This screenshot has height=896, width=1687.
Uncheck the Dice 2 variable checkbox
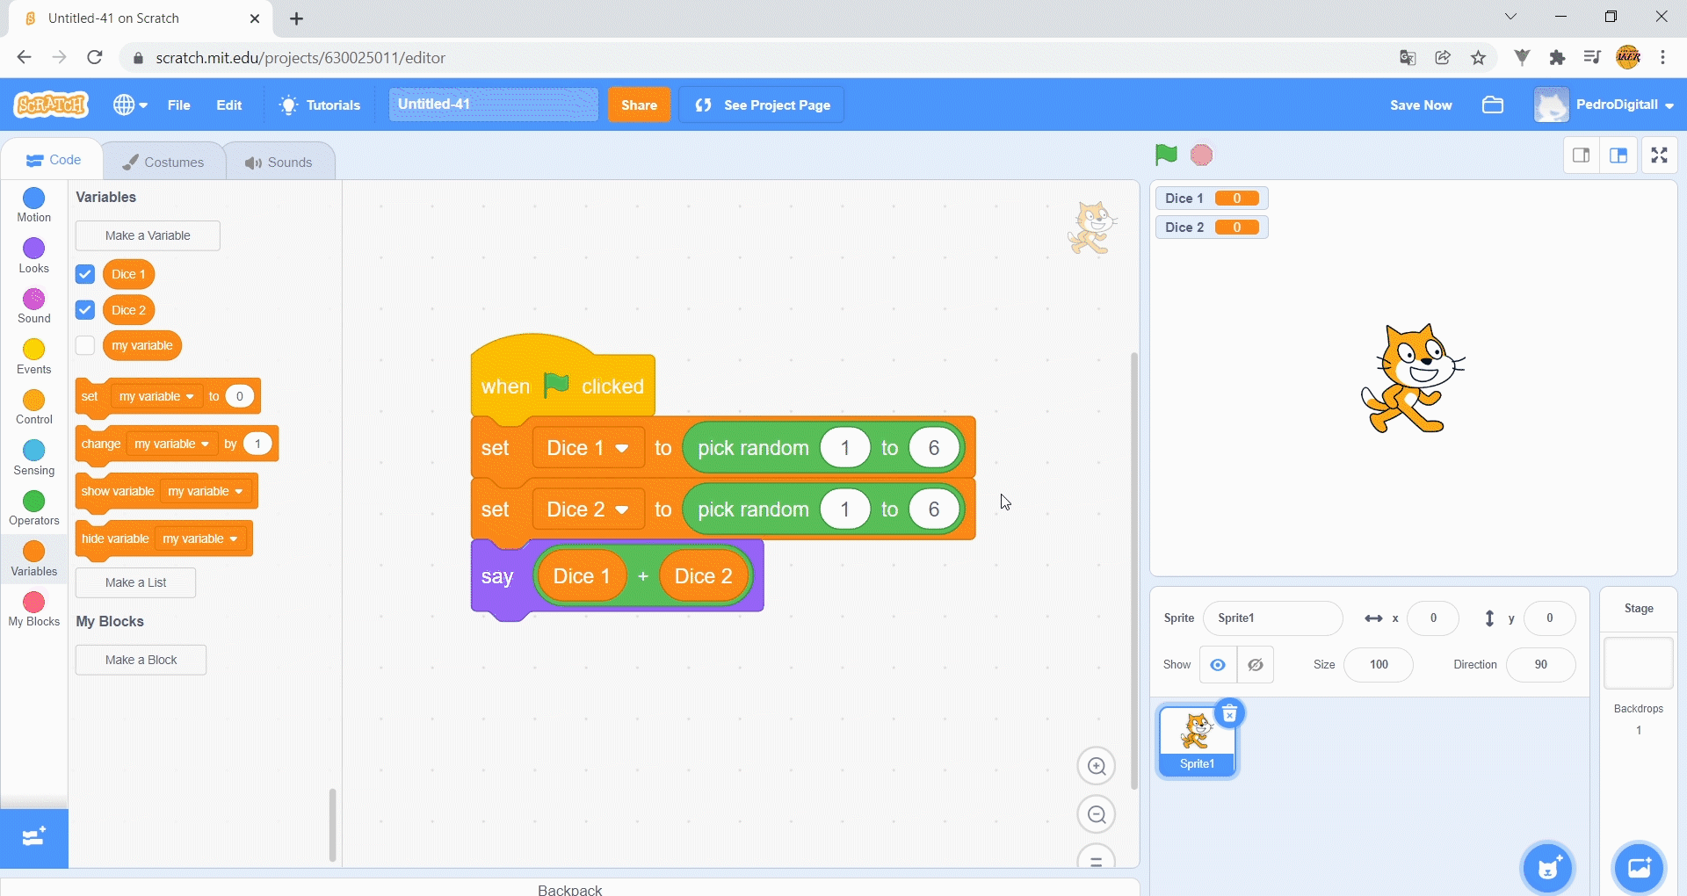[85, 310]
